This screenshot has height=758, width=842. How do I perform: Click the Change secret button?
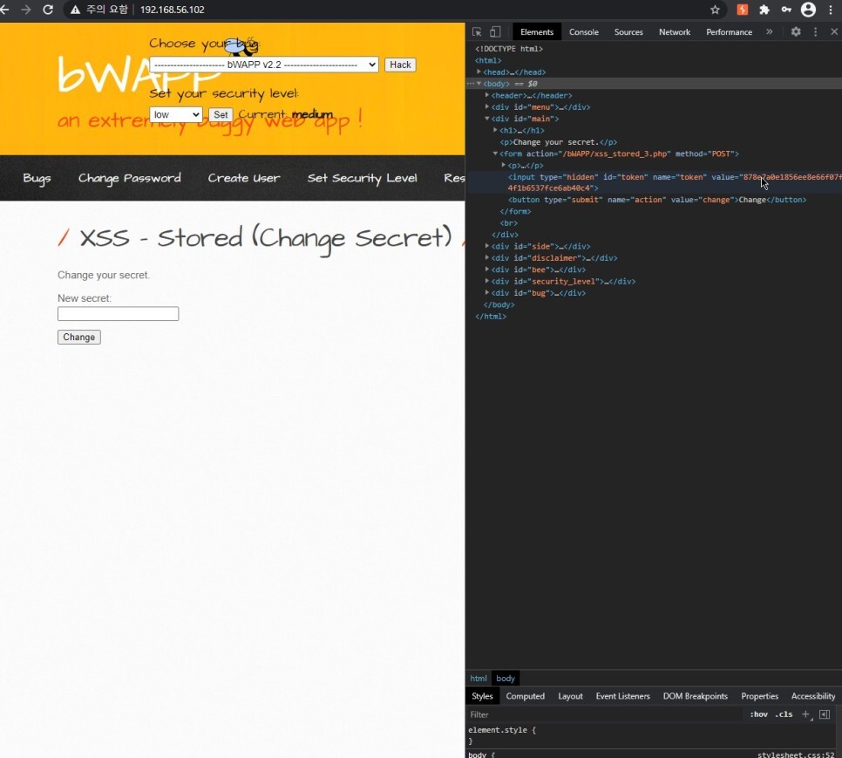79,337
